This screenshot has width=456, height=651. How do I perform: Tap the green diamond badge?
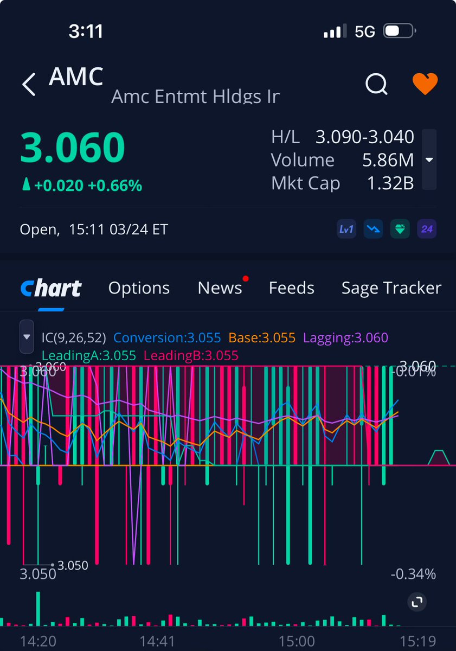tap(400, 229)
